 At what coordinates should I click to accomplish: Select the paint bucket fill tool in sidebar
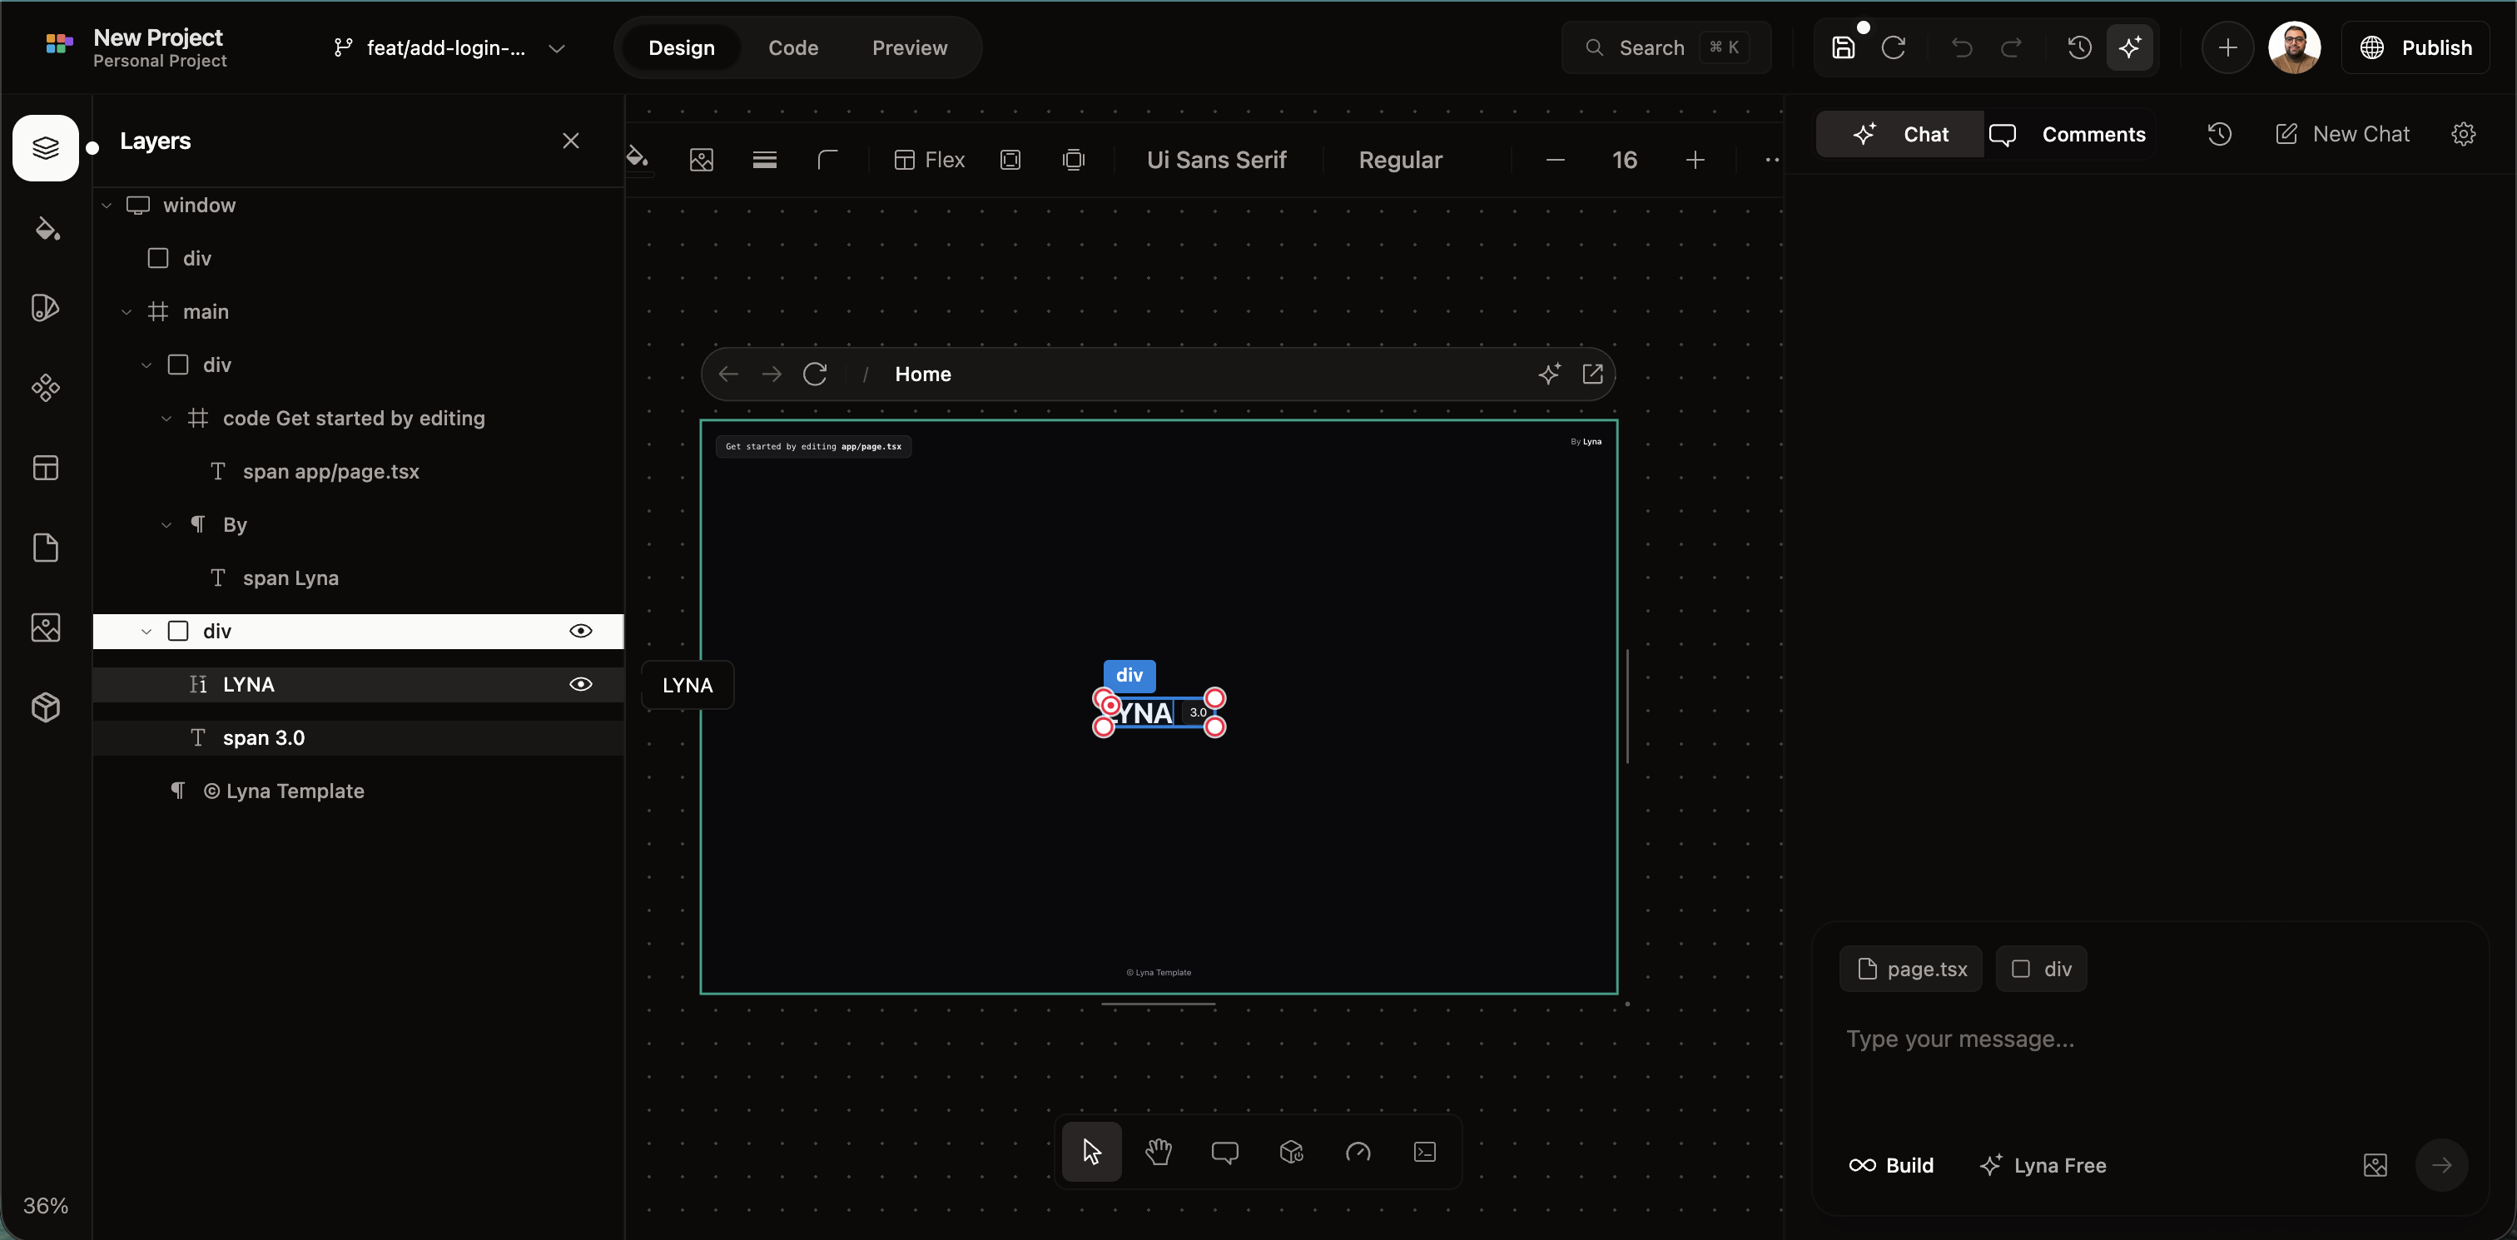click(46, 230)
